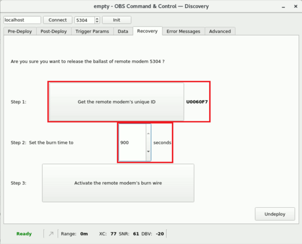Decrement the modem number 5304 spinner
The width and height of the screenshot is (302, 244).
(97, 21)
